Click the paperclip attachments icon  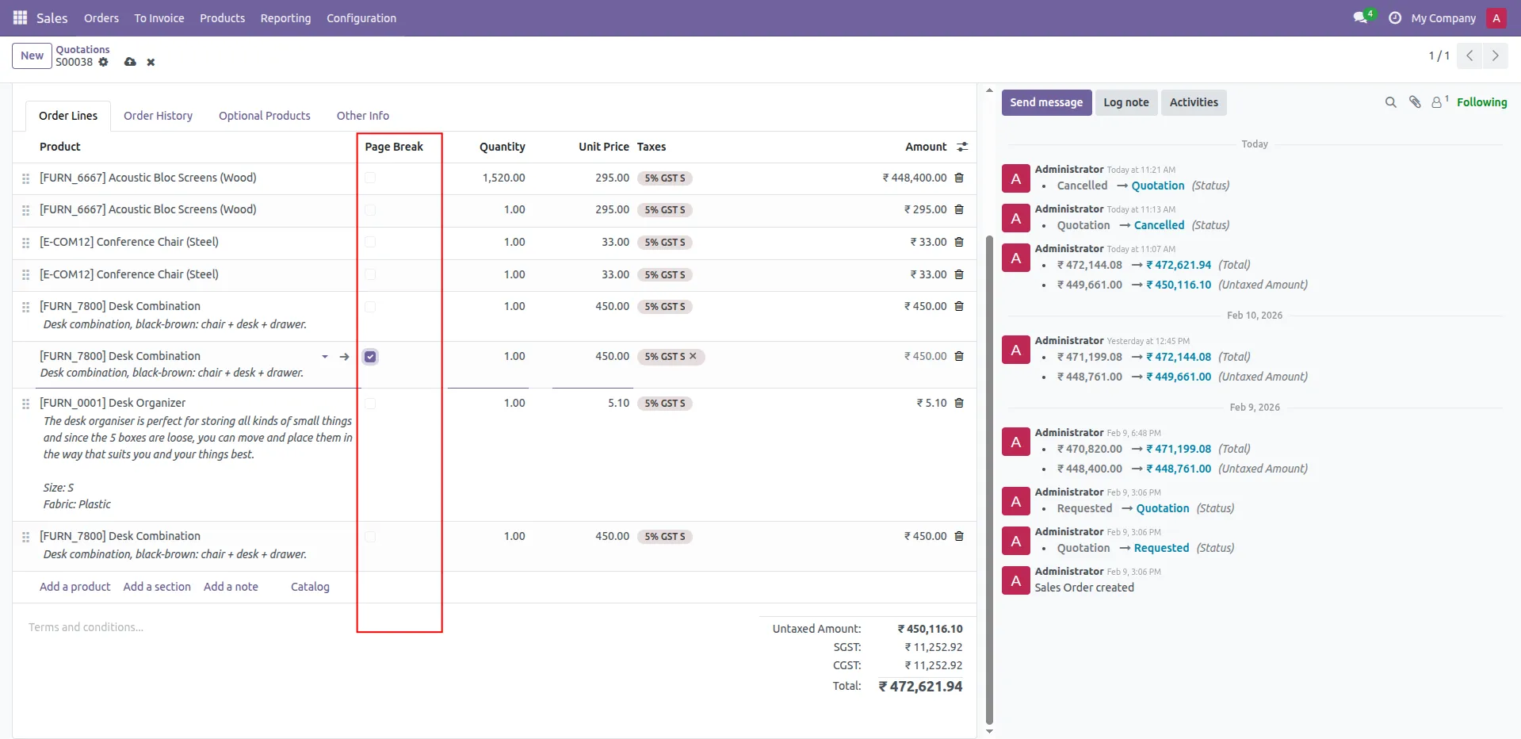[1415, 102]
